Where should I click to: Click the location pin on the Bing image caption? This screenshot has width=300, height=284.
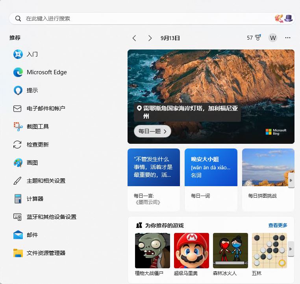tap(139, 108)
